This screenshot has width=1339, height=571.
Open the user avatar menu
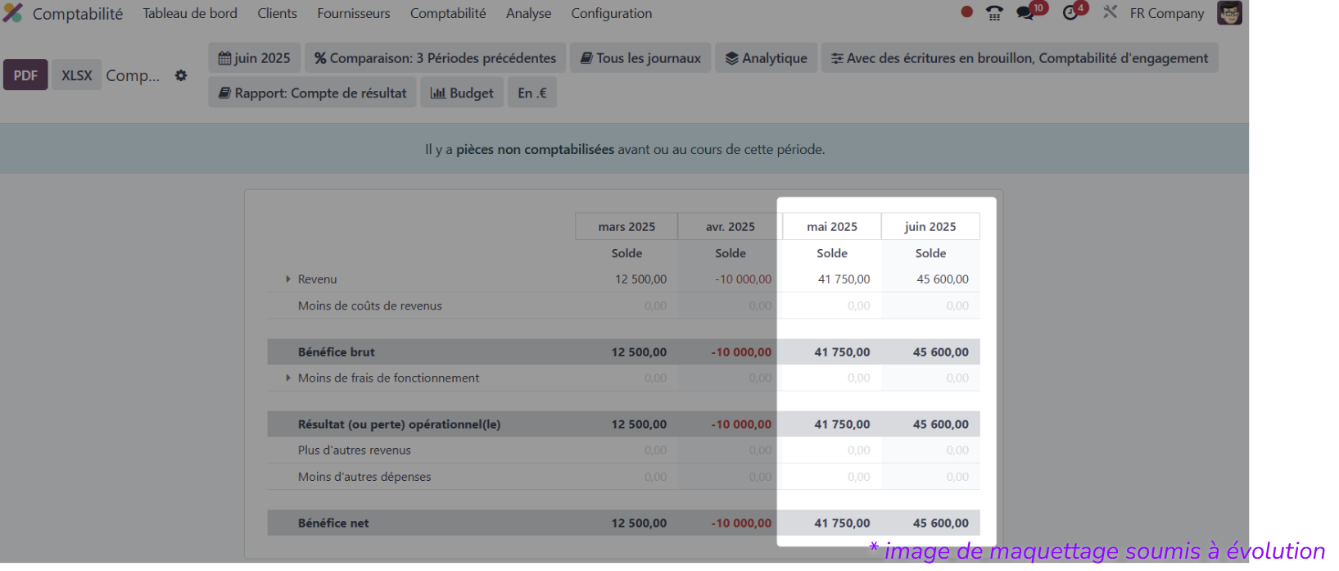pos(1229,13)
